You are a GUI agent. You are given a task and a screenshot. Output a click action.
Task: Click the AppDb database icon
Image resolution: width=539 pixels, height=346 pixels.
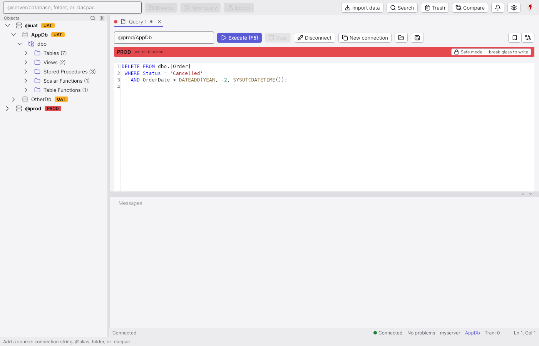pyautogui.click(x=25, y=35)
